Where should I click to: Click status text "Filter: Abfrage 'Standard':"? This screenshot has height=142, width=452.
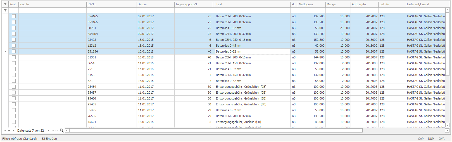(x=20, y=139)
